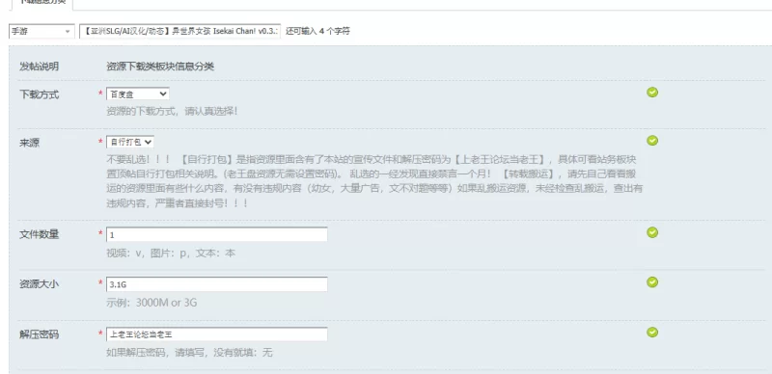Click the 下载方式 field label

(x=39, y=94)
